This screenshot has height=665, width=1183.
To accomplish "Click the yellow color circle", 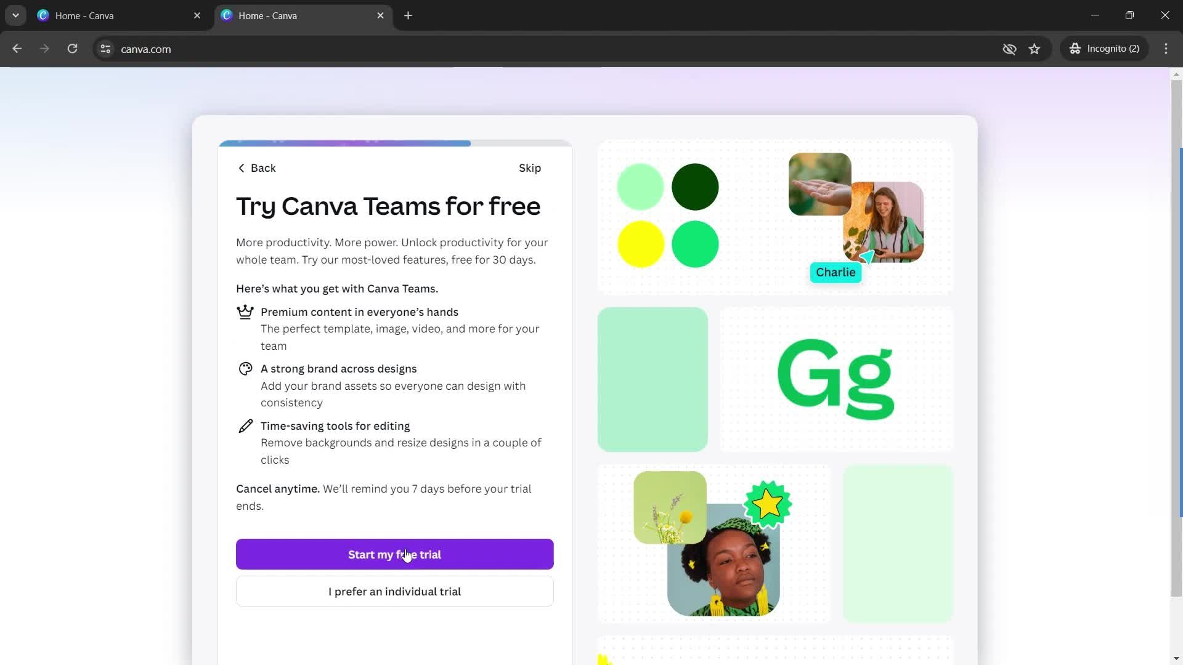I will 641,244.
